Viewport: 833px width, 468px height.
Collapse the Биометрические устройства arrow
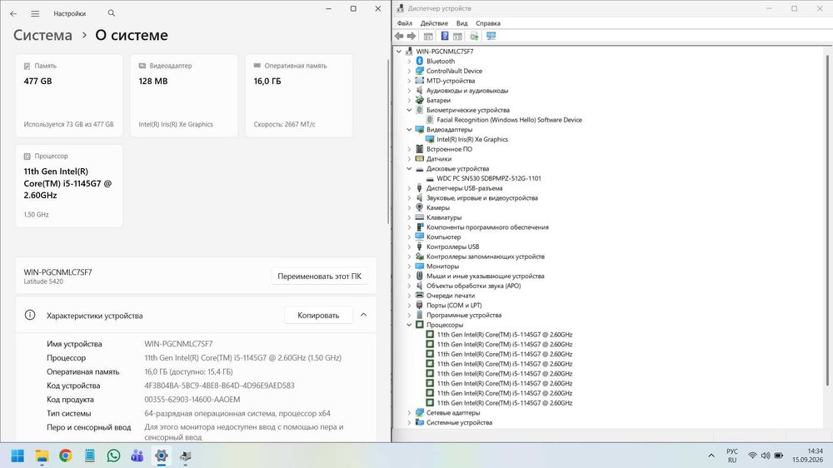point(409,110)
